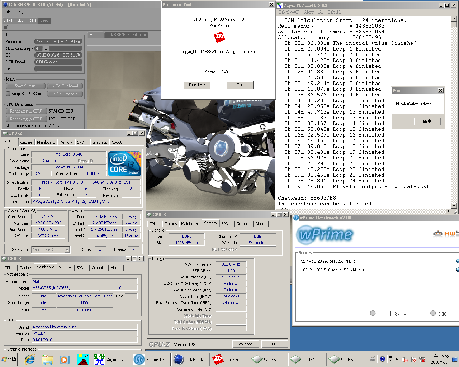Click the Processor field in CINEBENCH Info
The height and width of the screenshot is (367, 459).
[x=58, y=42]
